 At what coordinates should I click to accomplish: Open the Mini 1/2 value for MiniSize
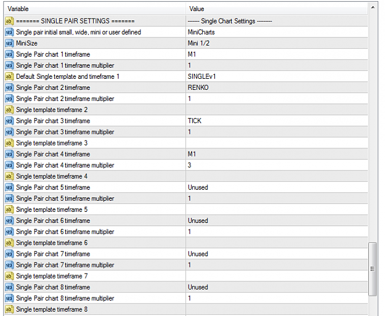(277, 43)
